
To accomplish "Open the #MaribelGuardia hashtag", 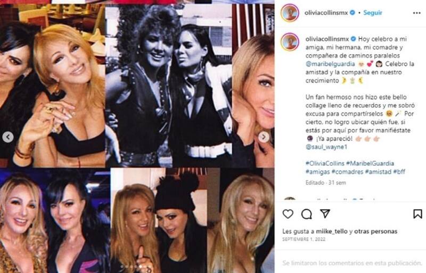I will click(x=370, y=164).
